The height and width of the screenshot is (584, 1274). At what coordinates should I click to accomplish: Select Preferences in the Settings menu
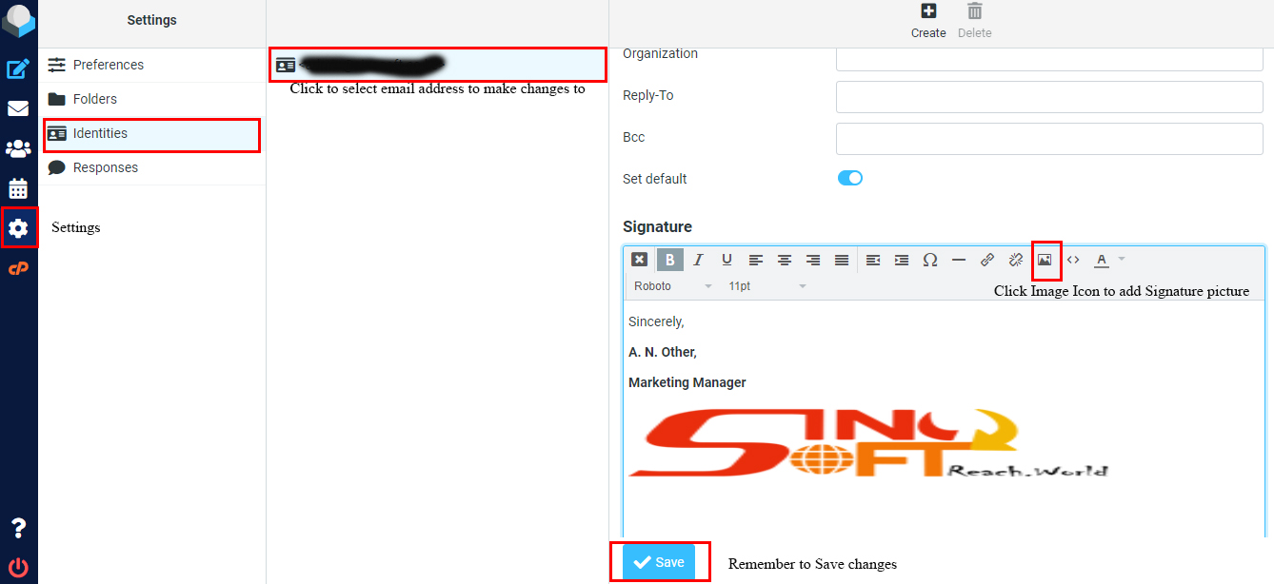coord(108,65)
